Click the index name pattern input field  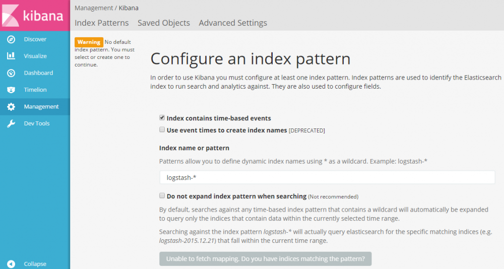[x=327, y=177]
